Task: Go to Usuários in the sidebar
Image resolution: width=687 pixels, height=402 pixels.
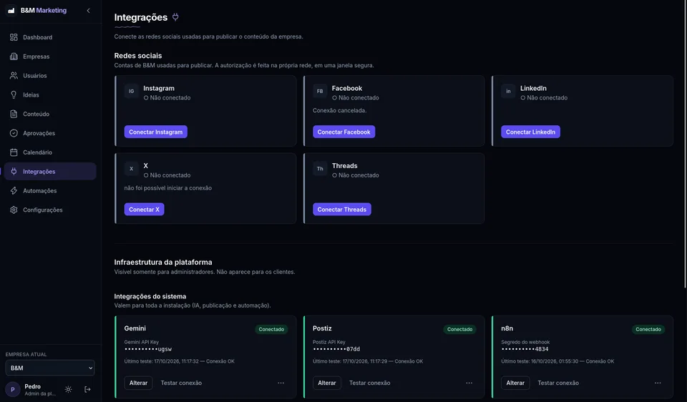Action: (x=50, y=76)
